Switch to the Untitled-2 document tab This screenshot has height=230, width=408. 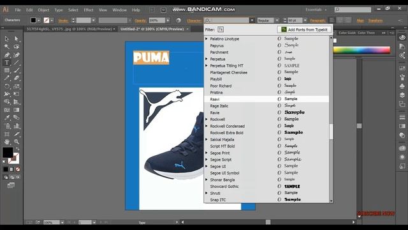[152, 29]
